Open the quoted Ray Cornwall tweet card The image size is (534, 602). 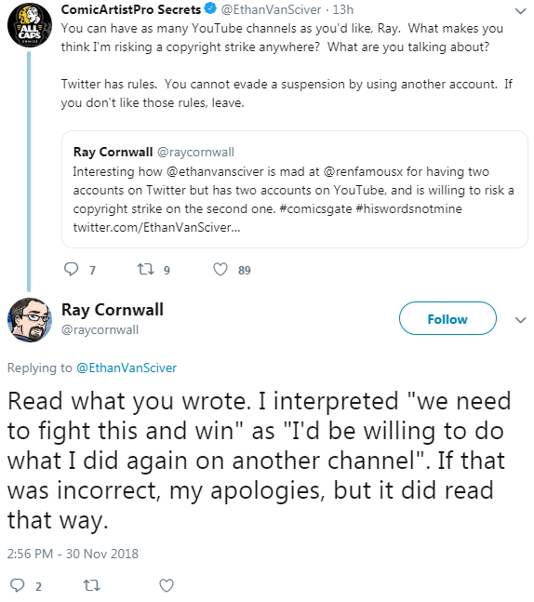[x=295, y=189]
